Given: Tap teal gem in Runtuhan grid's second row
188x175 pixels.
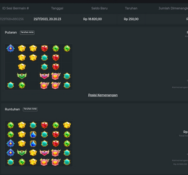Looking at the screenshot, I should pos(44,134).
